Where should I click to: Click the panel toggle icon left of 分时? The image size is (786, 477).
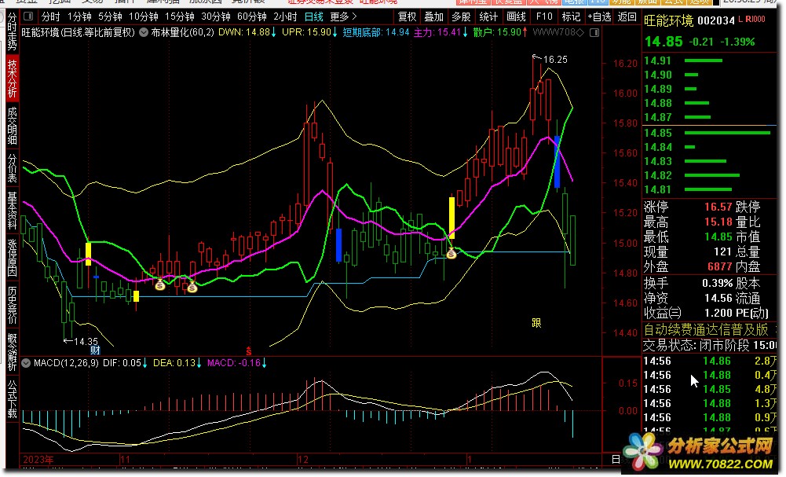tap(30, 17)
